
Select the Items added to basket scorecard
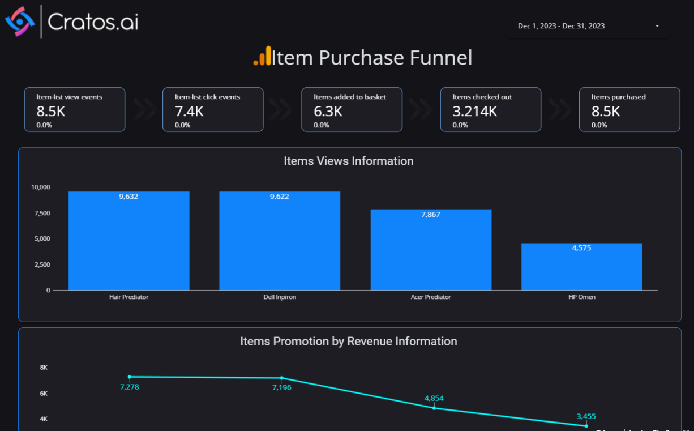(352, 109)
